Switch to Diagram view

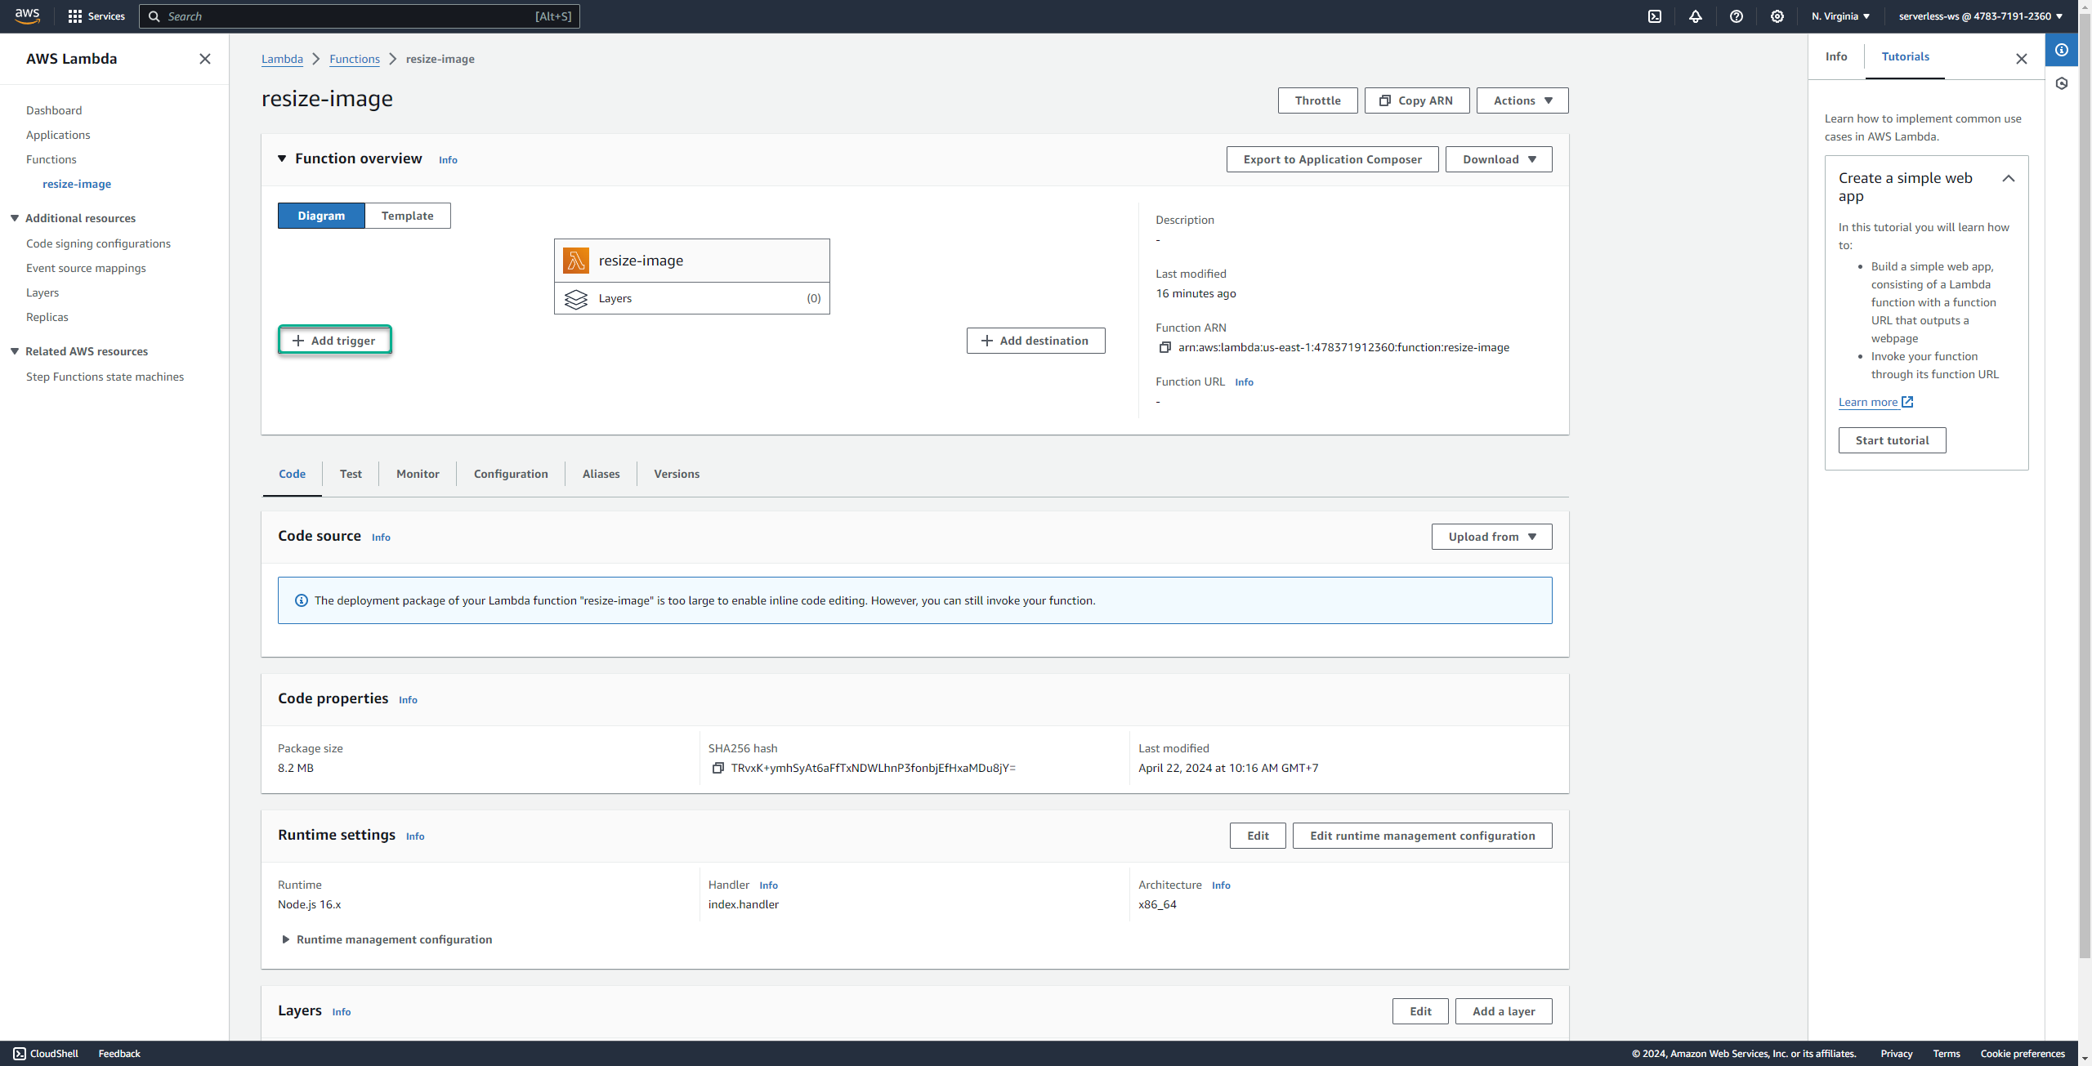(321, 216)
